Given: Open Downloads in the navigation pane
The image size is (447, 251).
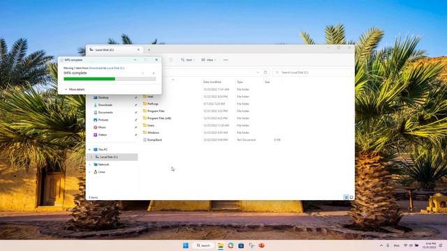Looking at the screenshot, I should point(105,105).
